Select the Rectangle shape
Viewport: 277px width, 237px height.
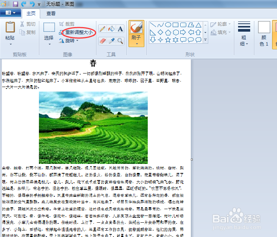(175, 25)
